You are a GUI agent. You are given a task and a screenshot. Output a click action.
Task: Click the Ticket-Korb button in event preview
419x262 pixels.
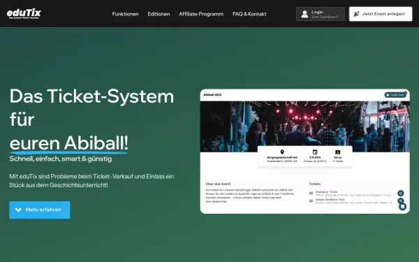[x=395, y=95]
